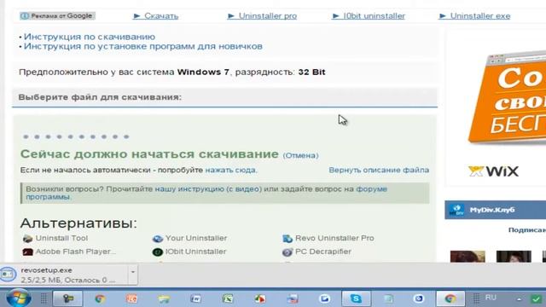Click the first subscriber avatar thumbnail
The height and width of the screenshot is (307, 546).
468,257
